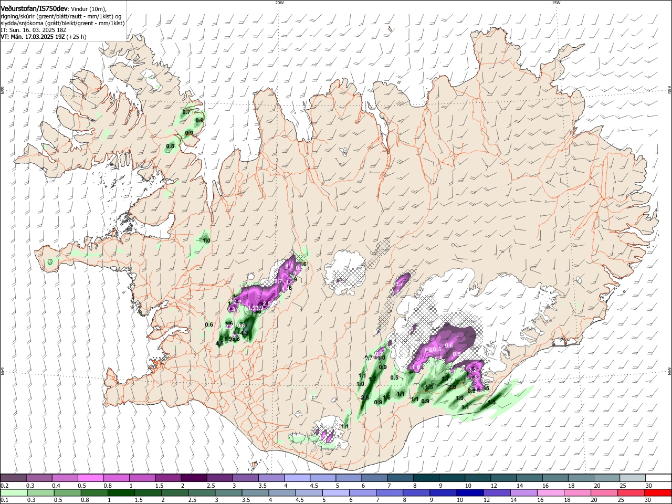
Task: Click the 3.2 precipitation value on the map
Action: [472, 370]
